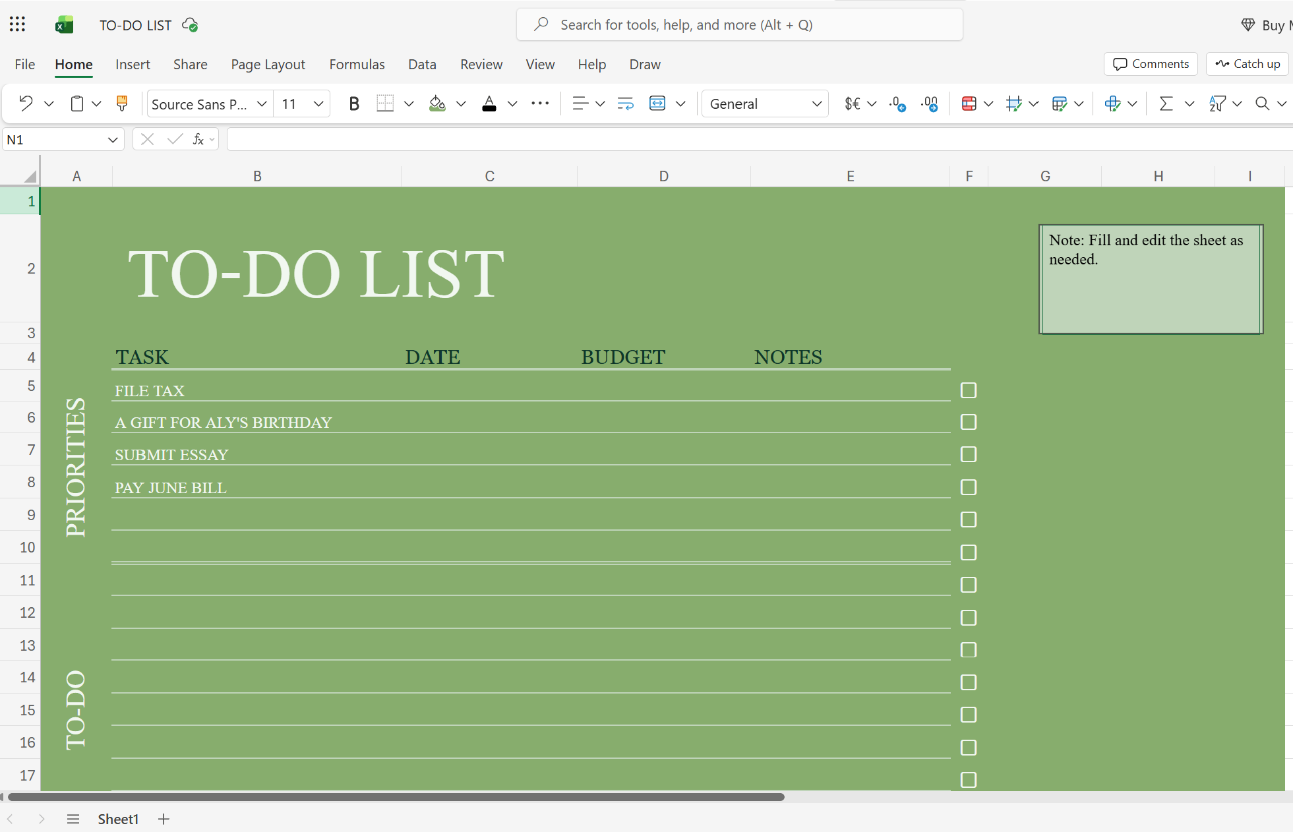
Task: Click the Insert cells icon
Action: coord(1113,104)
